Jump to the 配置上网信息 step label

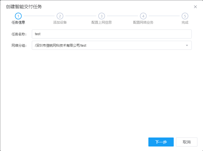pyautogui.click(x=102, y=22)
